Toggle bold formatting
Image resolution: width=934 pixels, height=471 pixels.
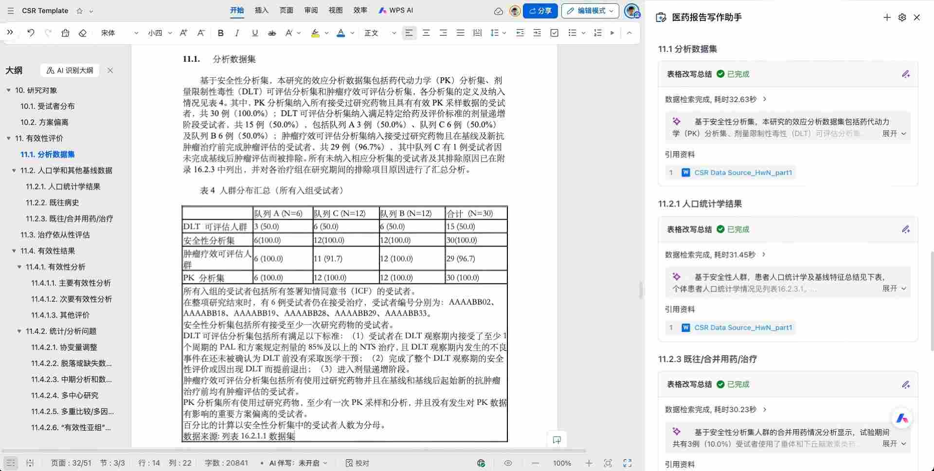tap(220, 33)
